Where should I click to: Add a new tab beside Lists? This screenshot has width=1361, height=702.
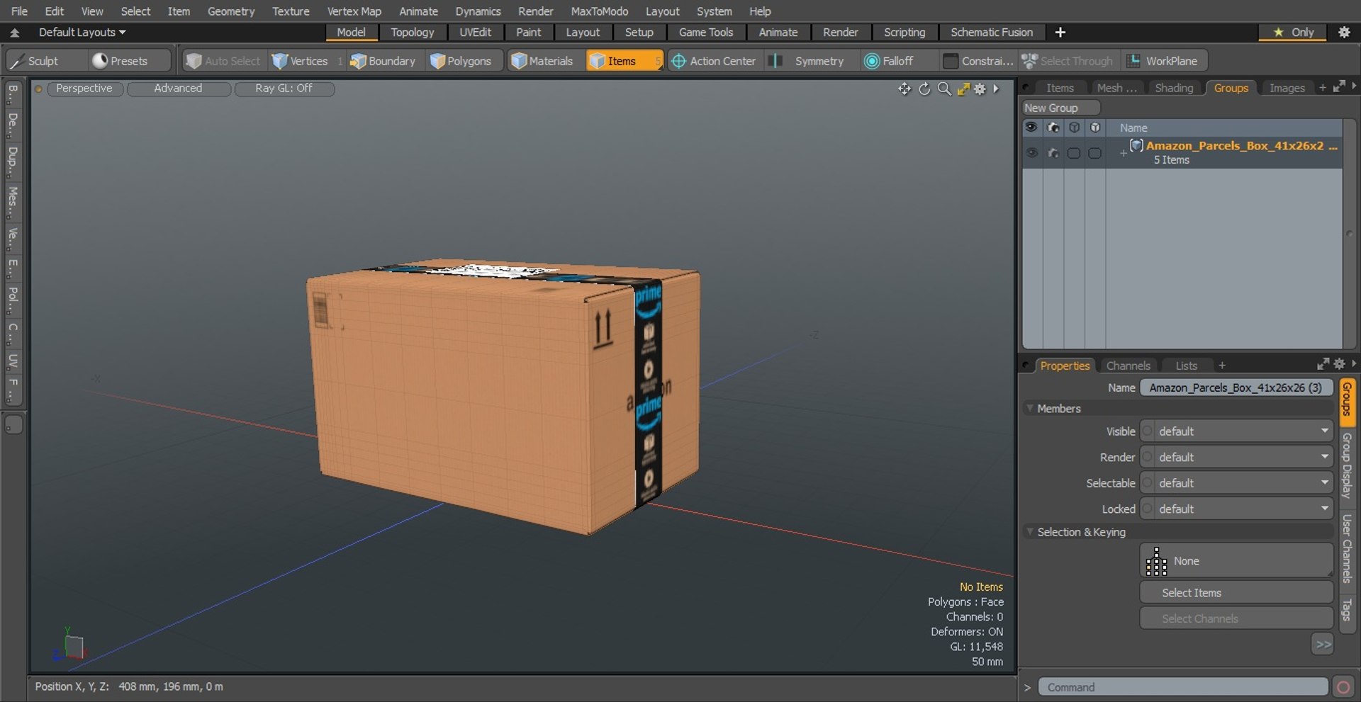(1221, 366)
